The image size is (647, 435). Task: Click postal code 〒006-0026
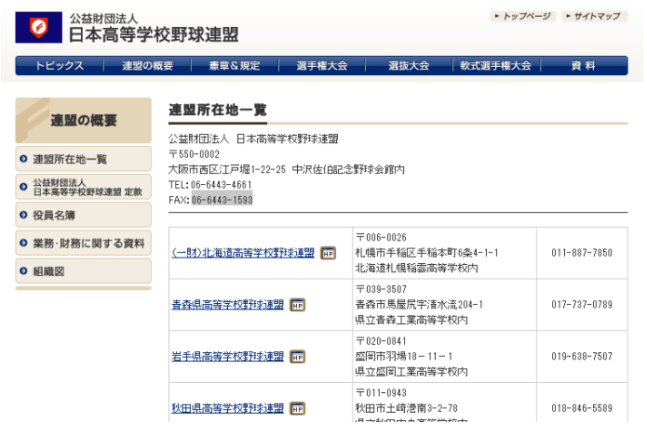click(x=381, y=238)
